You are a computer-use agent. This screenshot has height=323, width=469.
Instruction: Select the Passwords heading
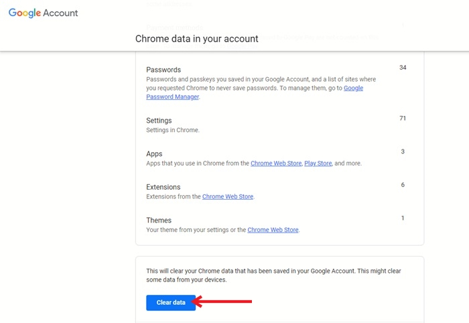163,70
